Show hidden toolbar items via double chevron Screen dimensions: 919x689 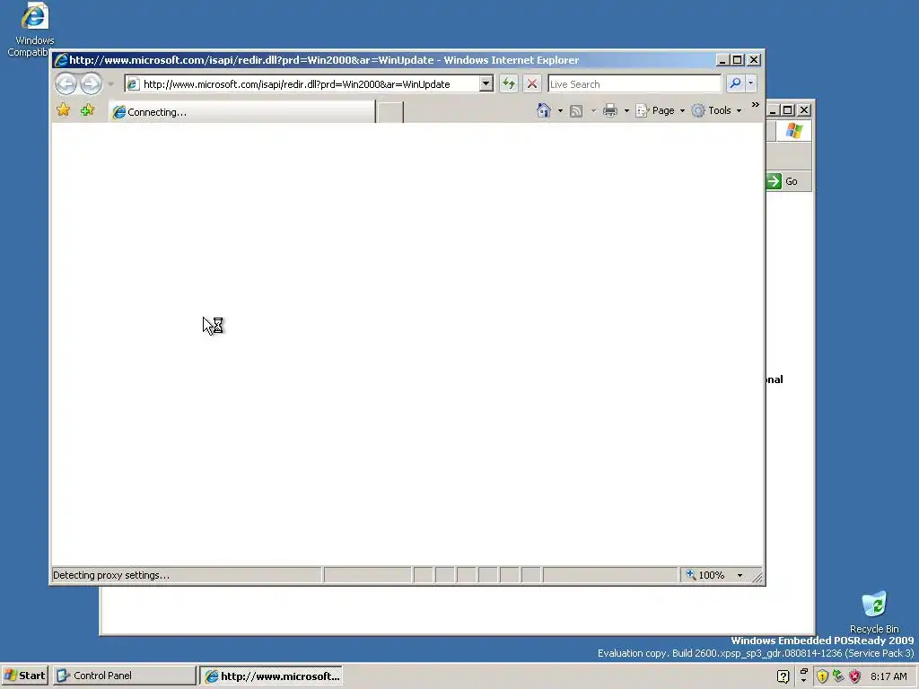(756, 105)
